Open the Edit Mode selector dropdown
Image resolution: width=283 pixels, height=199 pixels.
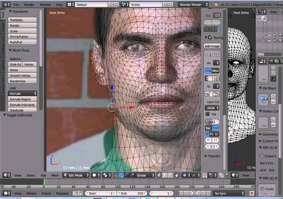[76, 175]
